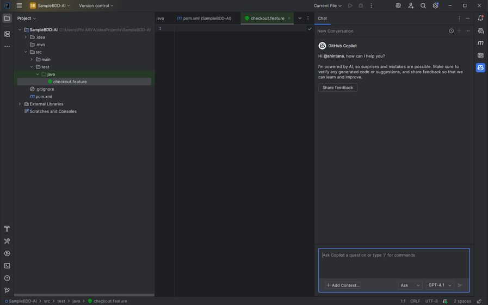Switch to the pom.xml editor tab
This screenshot has width=488, height=305.
coord(204,18)
